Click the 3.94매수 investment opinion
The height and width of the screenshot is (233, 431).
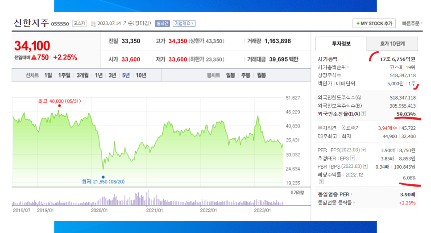pyautogui.click(x=387, y=128)
